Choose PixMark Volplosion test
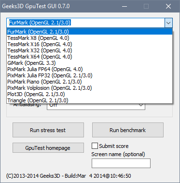The image size is (180, 183). (90, 88)
